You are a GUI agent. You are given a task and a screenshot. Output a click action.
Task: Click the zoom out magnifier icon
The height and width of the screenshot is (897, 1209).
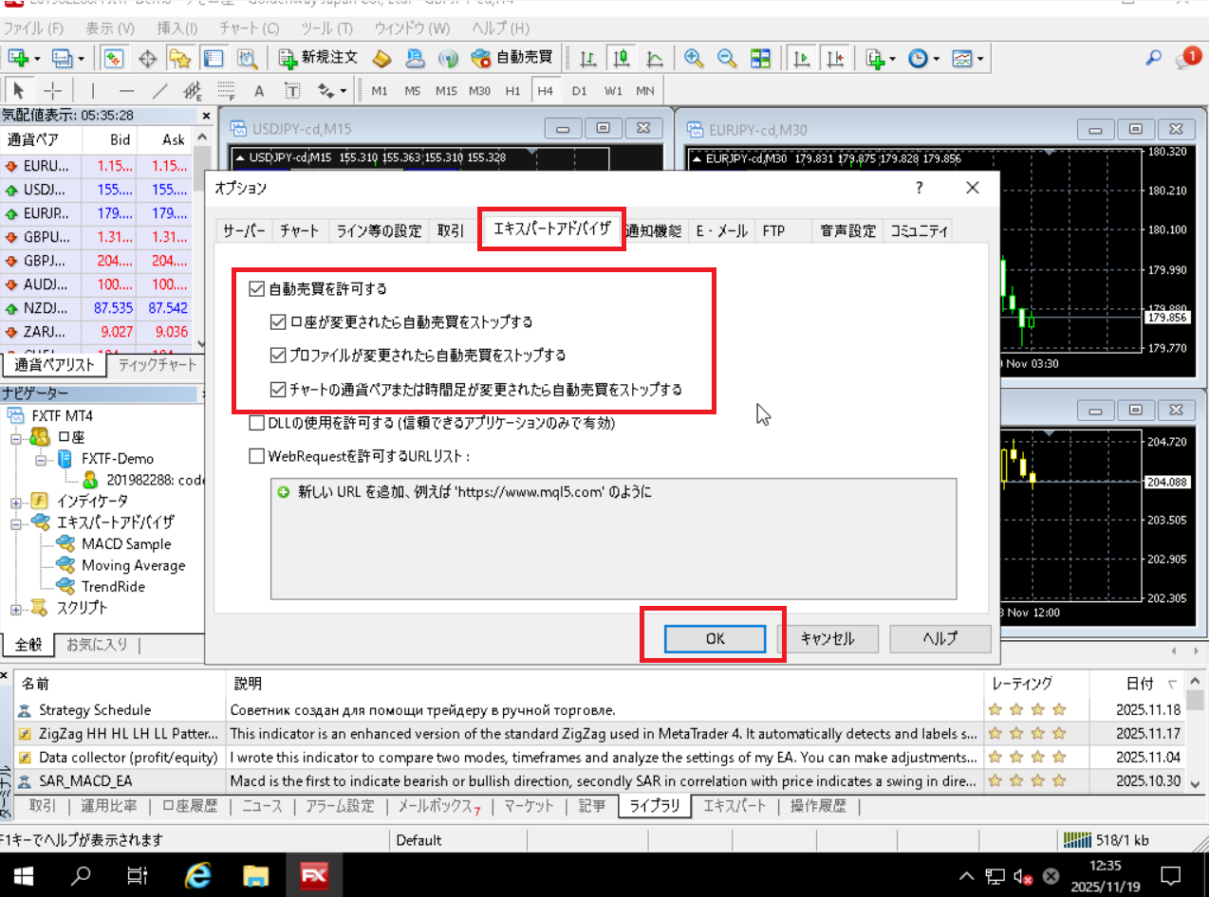pyautogui.click(x=727, y=58)
